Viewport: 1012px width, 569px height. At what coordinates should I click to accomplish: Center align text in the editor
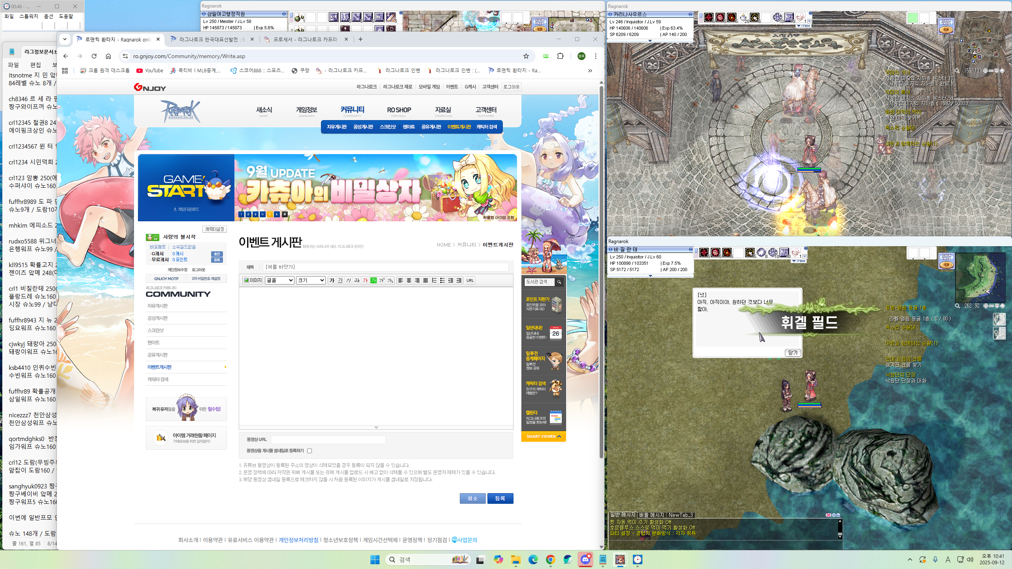409,280
